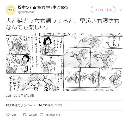The width and height of the screenshot is (129, 123).
Task: Open the left manga image about dogs
Action: [35, 62]
